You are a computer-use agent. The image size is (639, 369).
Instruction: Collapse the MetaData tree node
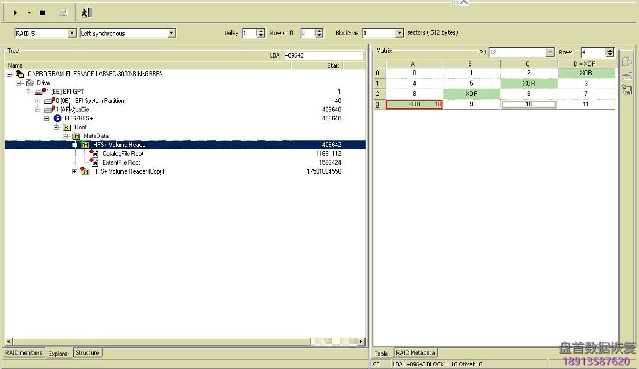click(x=65, y=136)
